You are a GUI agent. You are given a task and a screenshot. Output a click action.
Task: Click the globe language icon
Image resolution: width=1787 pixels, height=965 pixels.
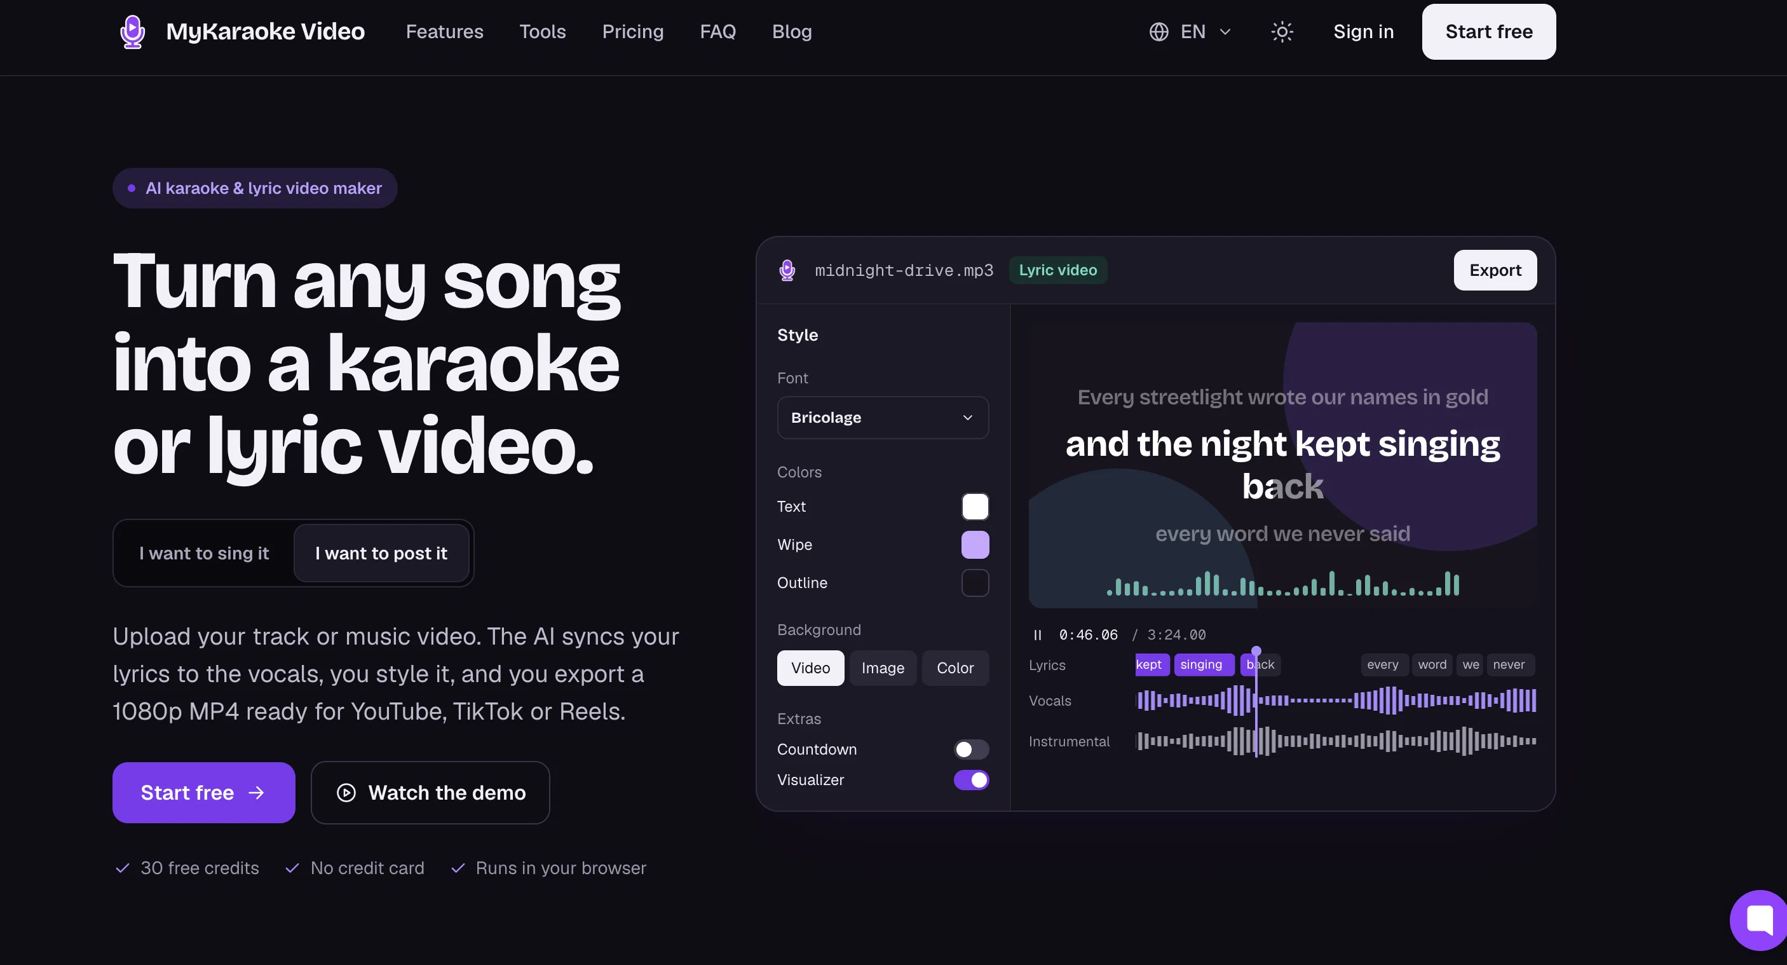pos(1158,32)
